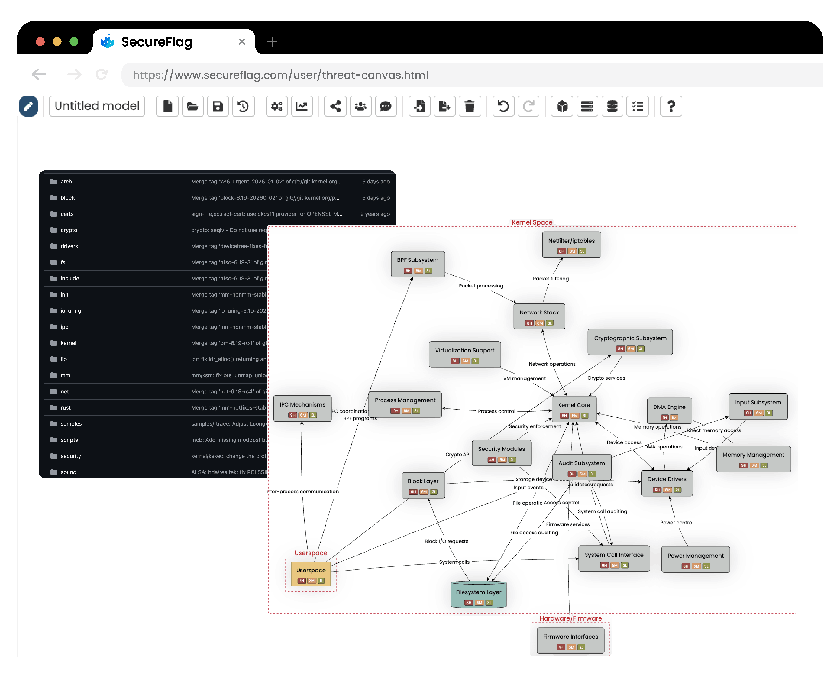Toggle the edit pencil mode
This screenshot has height=684, width=840.
click(28, 106)
